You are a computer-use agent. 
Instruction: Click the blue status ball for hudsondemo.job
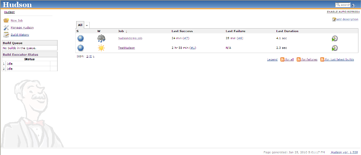tap(80, 38)
